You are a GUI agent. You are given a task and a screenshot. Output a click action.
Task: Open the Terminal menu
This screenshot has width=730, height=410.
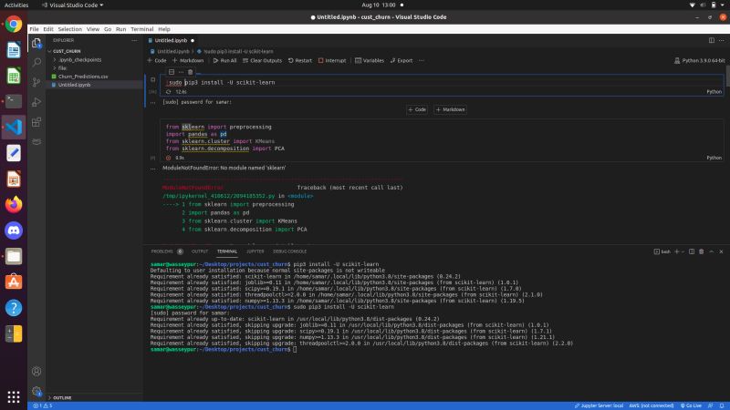[x=142, y=29]
